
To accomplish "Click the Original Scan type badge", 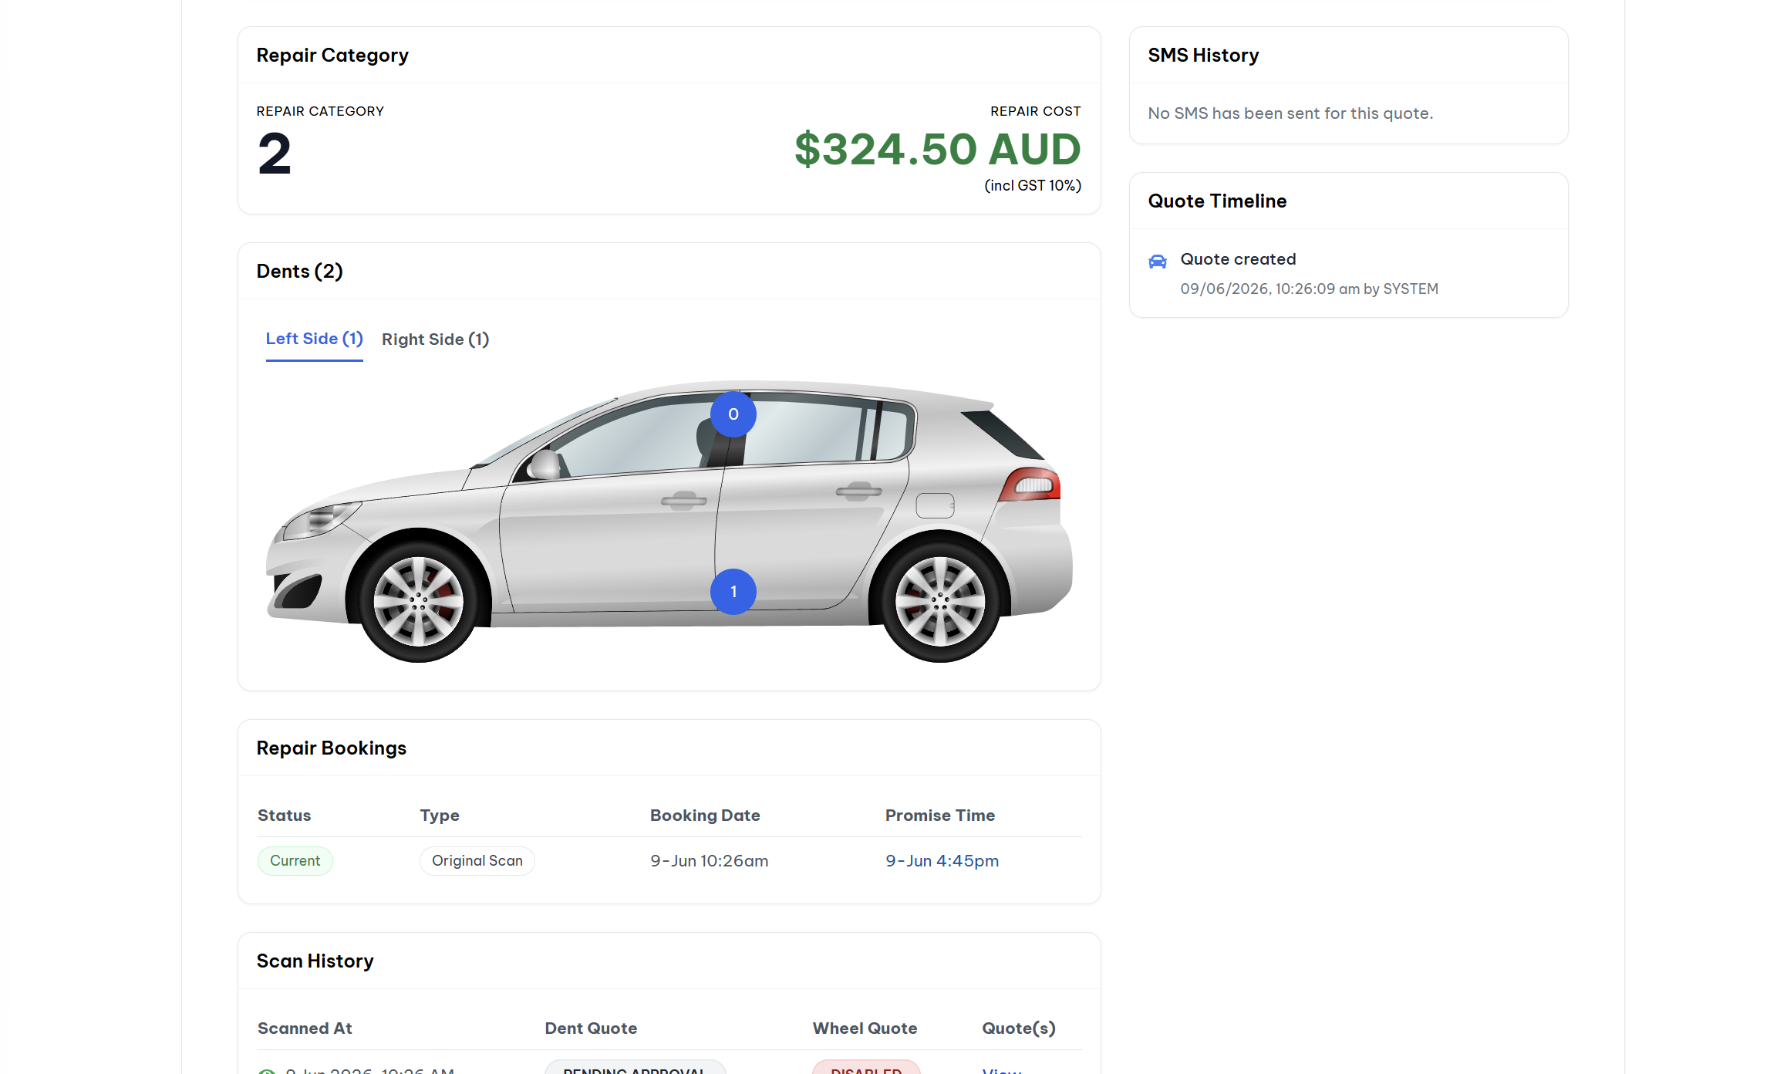I will tap(477, 861).
